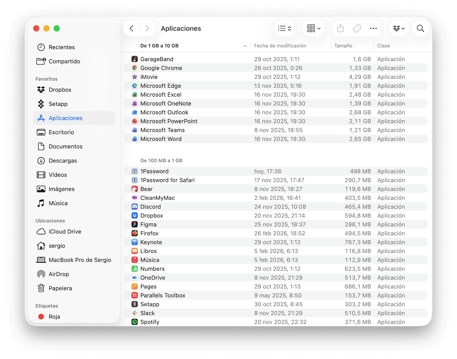Click the Microsoft Outlook icon
Viewport: 457px width, 359px height.
tap(135, 112)
